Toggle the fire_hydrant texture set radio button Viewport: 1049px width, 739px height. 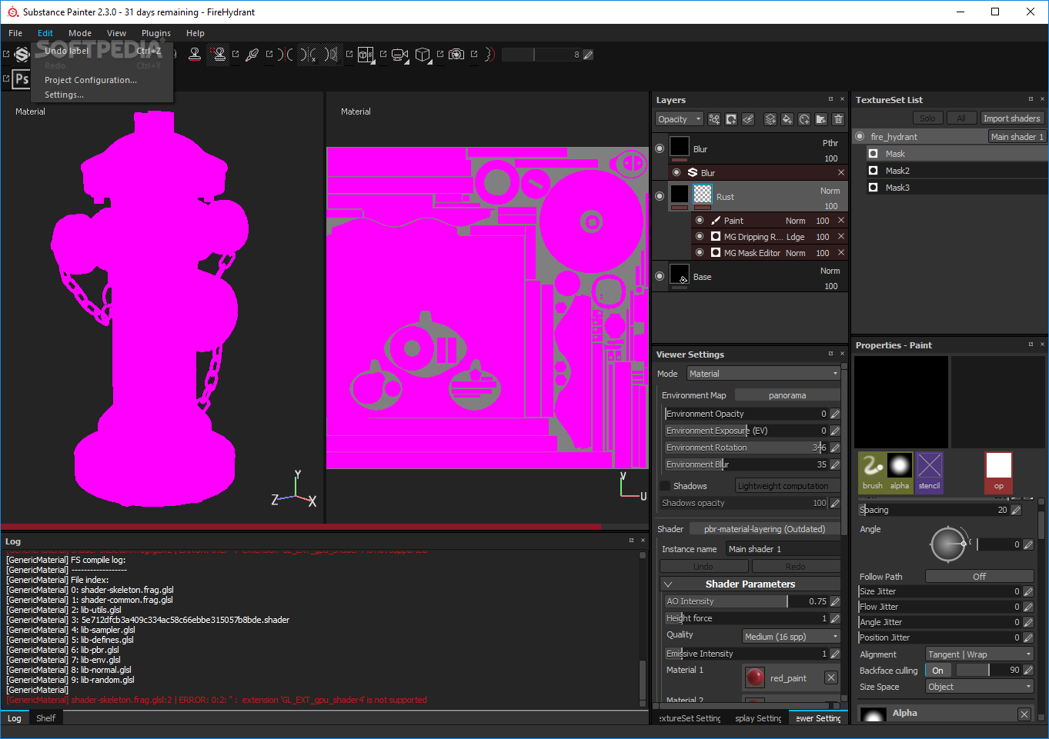point(860,136)
